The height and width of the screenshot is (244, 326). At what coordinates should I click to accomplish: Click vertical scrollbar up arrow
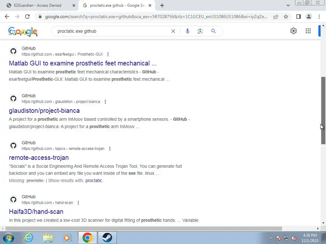323,25
